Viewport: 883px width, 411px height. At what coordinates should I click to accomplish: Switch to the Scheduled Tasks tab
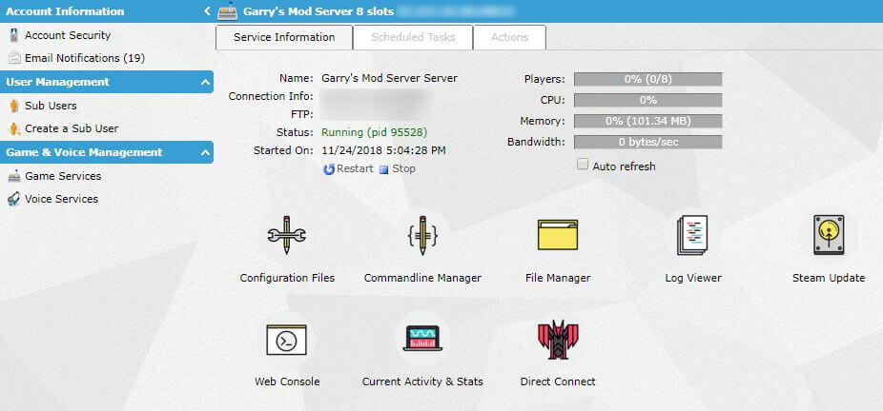(413, 37)
